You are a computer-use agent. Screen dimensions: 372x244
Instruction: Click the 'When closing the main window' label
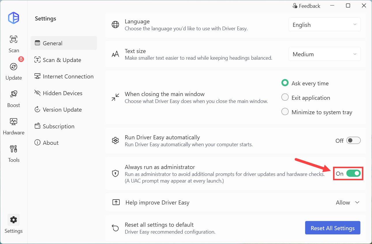(x=164, y=94)
